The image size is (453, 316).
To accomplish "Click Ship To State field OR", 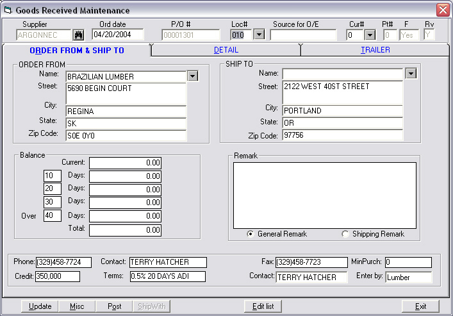I will coord(342,123).
